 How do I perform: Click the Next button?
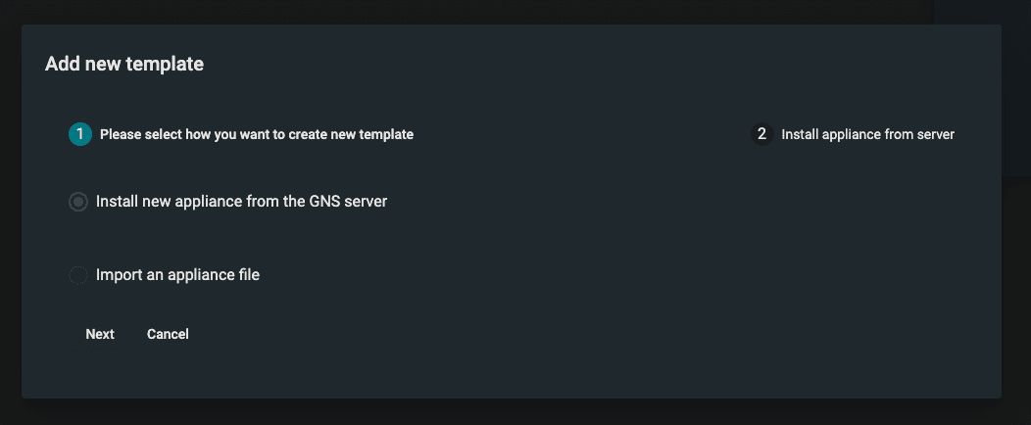(100, 334)
